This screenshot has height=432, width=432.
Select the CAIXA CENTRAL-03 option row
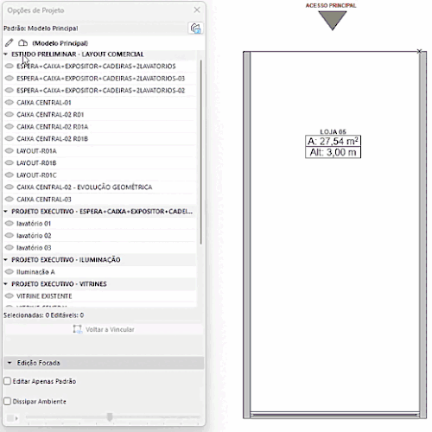click(x=99, y=200)
